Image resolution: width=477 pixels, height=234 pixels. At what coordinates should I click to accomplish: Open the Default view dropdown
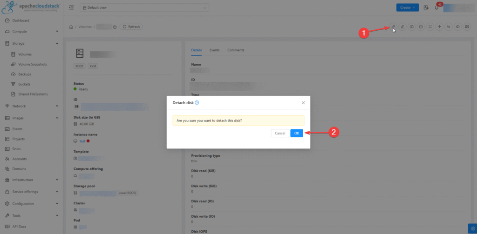coord(144,7)
